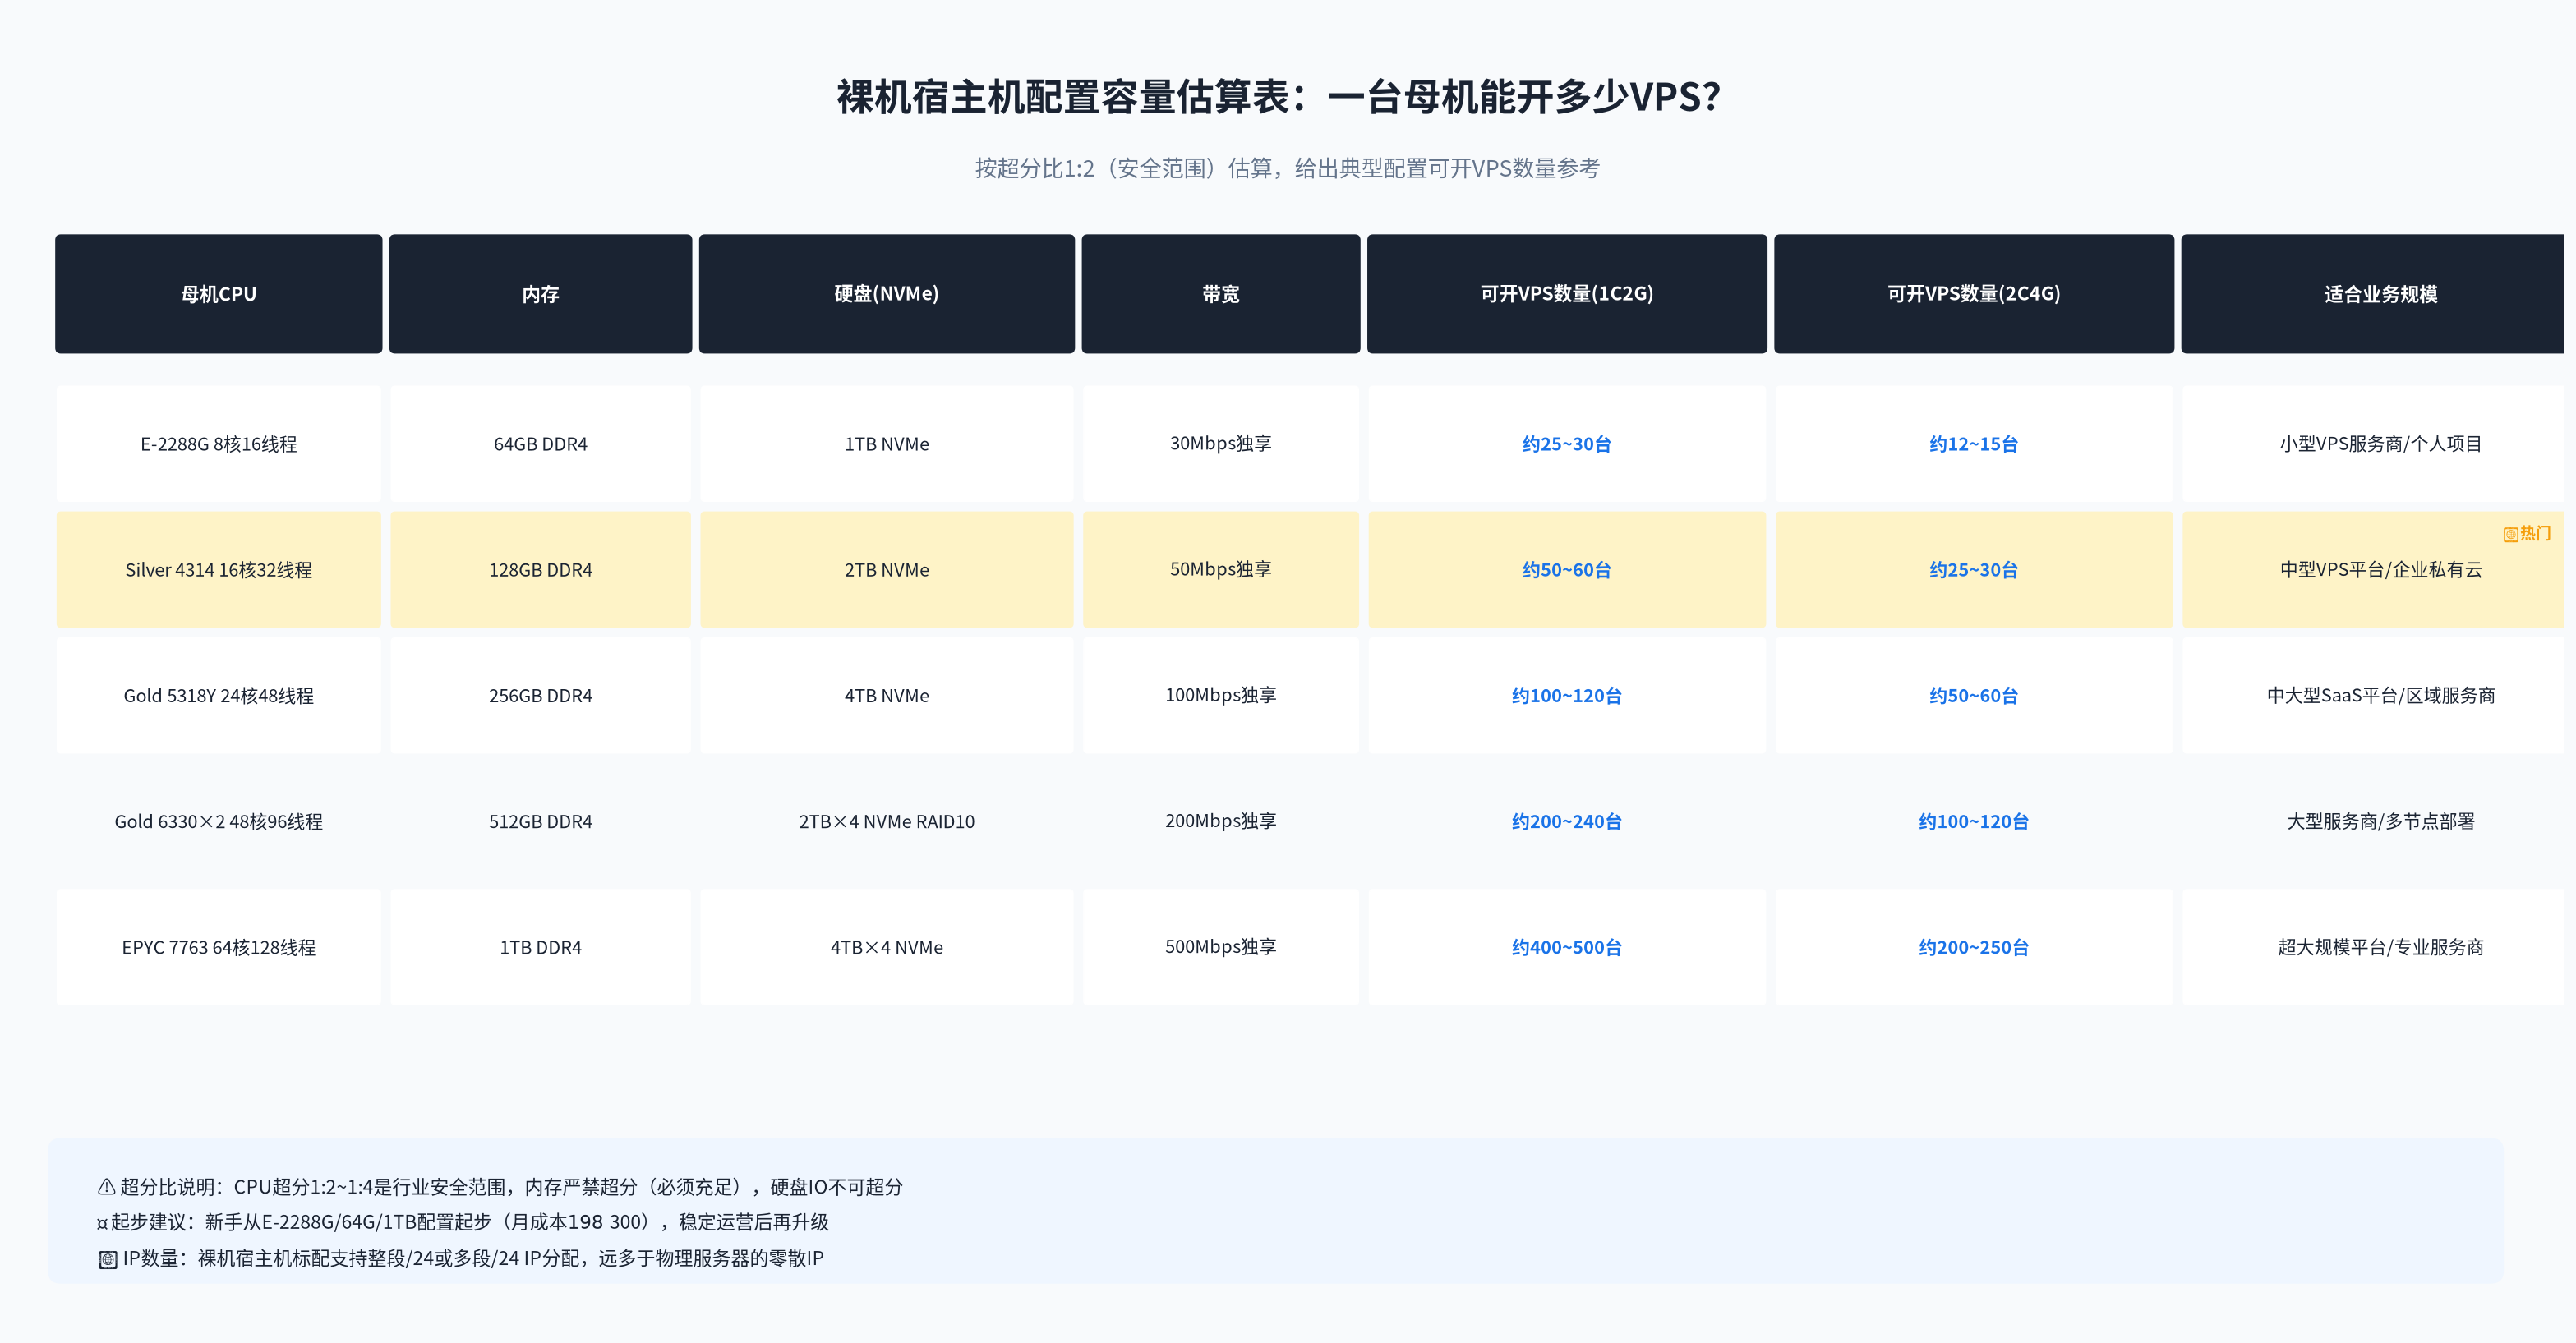Click the EPYC 7763 64核128线程 cell

pos(218,948)
